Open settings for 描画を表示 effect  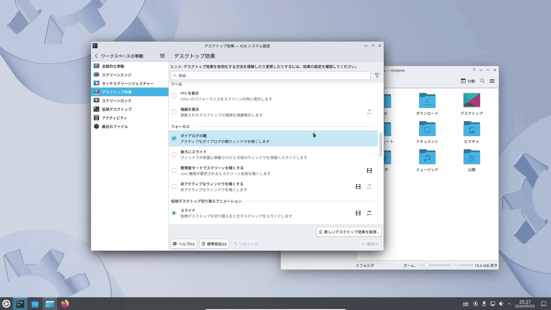tap(369, 112)
